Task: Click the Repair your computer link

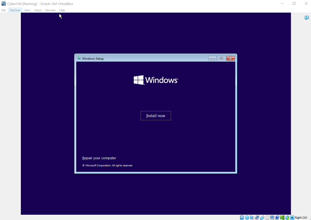Action: [99, 158]
